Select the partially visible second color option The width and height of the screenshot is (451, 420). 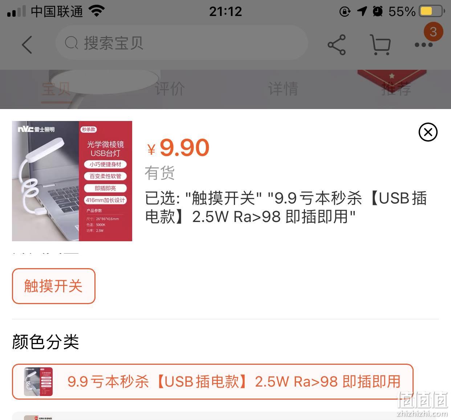(x=225, y=416)
